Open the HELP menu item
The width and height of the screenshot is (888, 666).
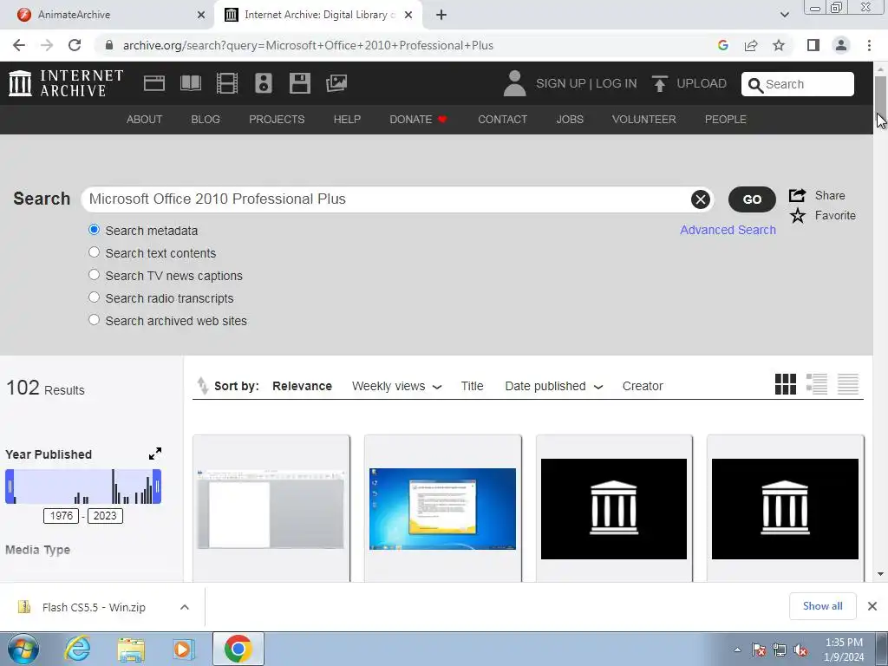347,120
